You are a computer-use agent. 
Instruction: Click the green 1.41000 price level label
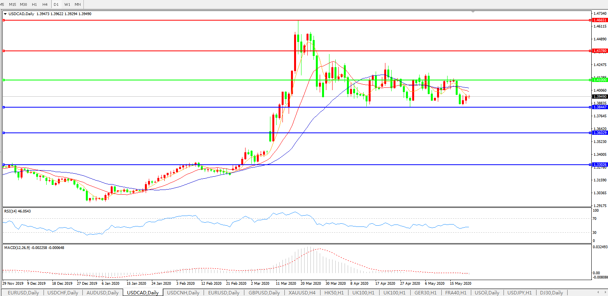(599, 80)
